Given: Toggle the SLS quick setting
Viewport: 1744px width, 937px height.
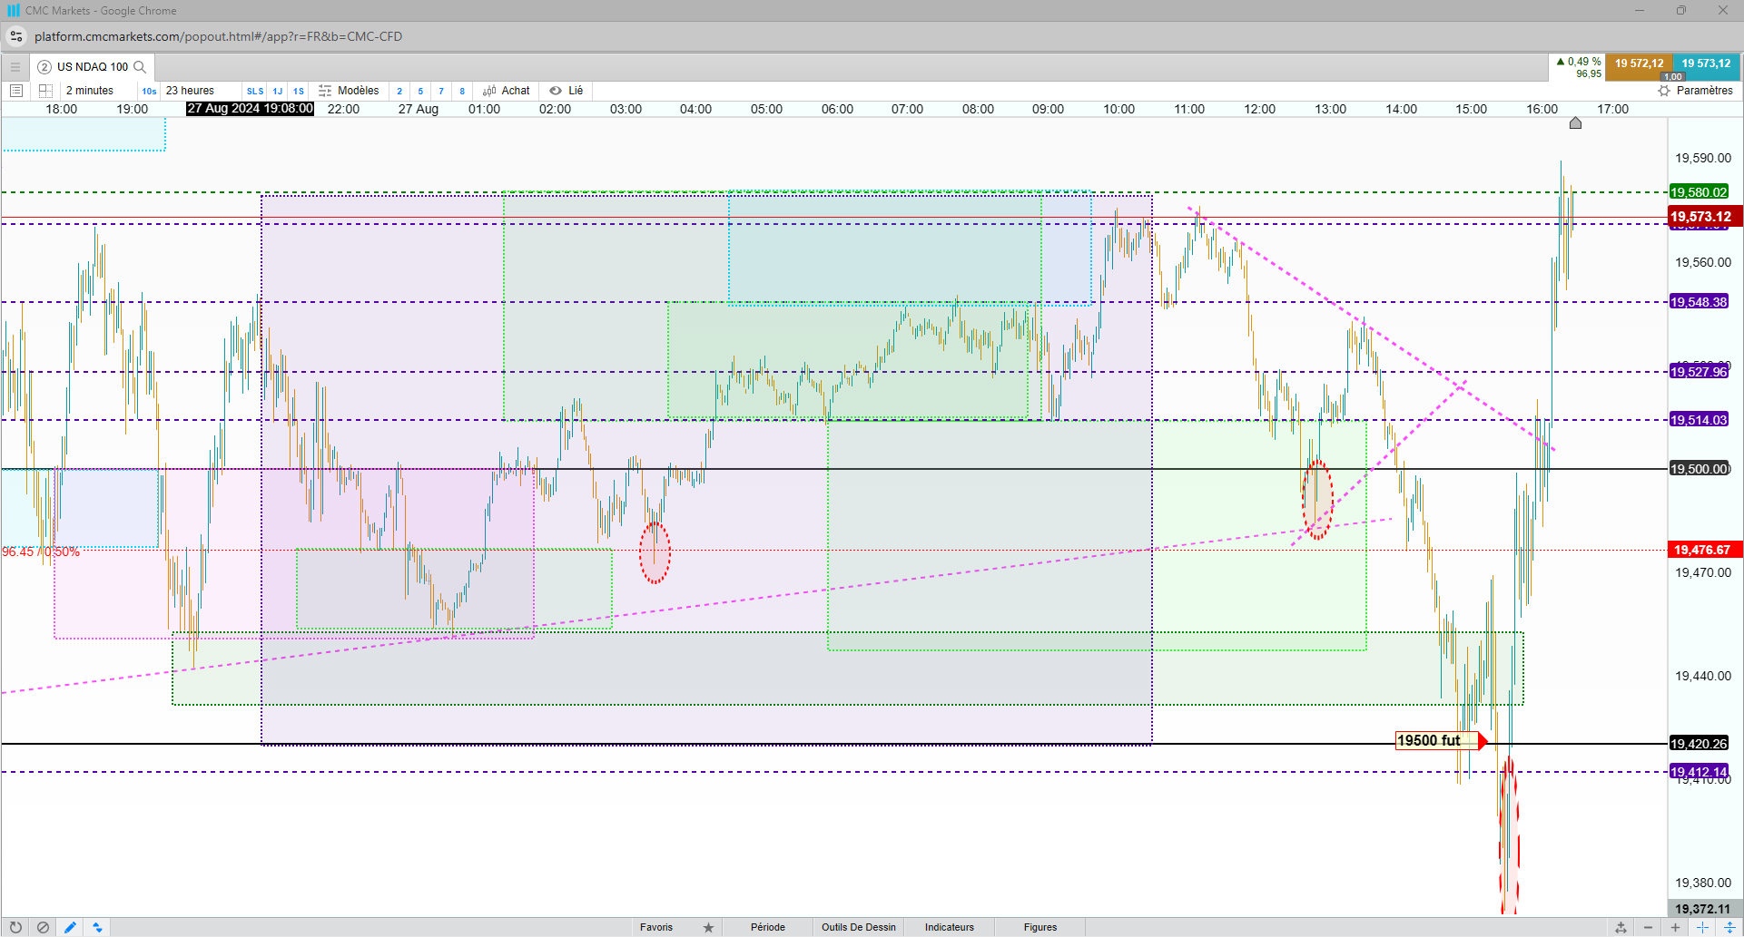Looking at the screenshot, I should point(255,91).
